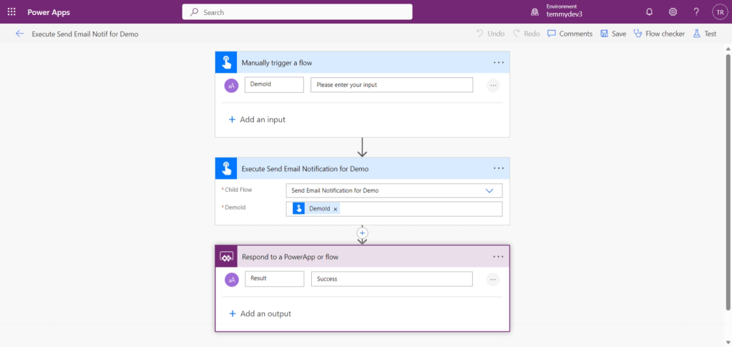Click the text-type icon beside the trigger's DemoId input
The height and width of the screenshot is (347, 732).
[232, 85]
